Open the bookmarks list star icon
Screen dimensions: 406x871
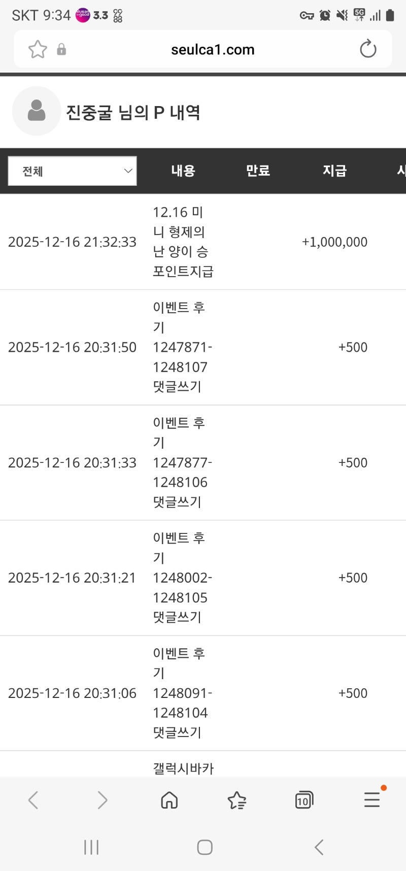[236, 800]
